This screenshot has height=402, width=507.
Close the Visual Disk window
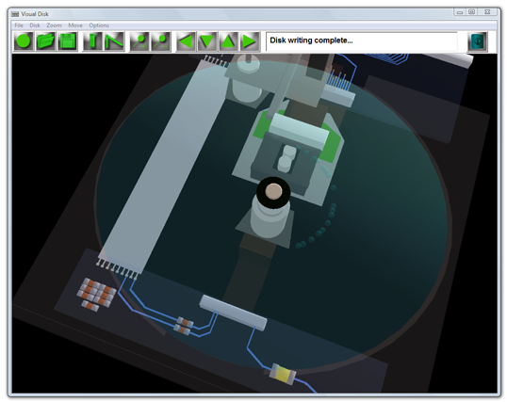coord(487,12)
